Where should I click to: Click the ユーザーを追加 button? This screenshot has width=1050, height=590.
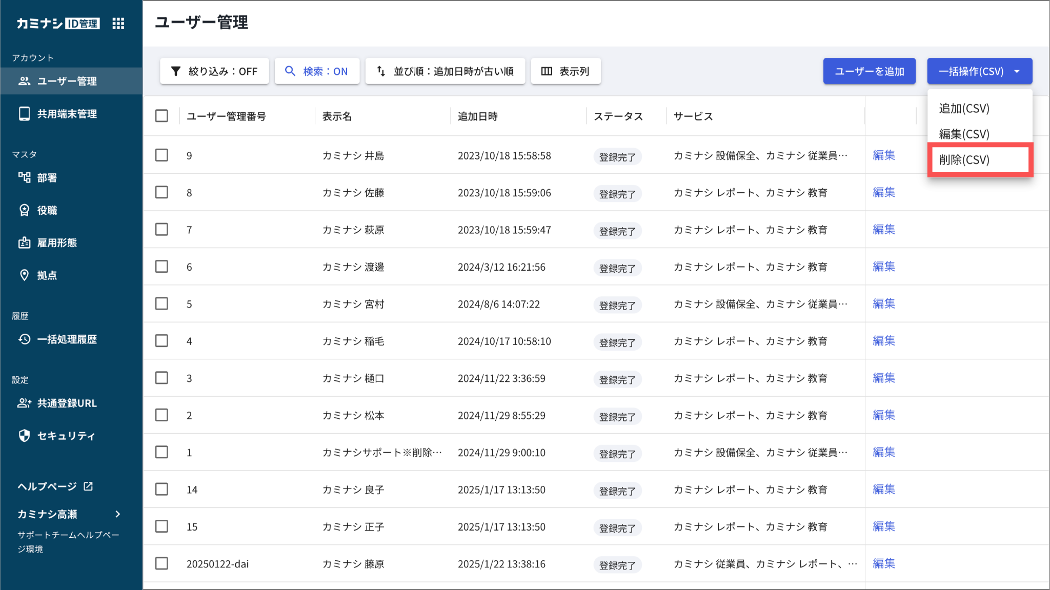coord(869,71)
